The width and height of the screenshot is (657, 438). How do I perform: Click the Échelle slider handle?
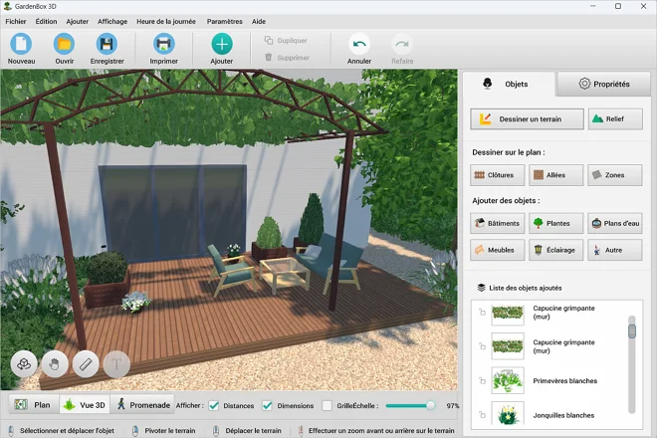pyautogui.click(x=430, y=405)
